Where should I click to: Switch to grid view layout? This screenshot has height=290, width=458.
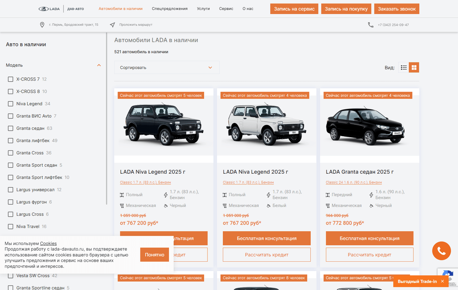pos(414,68)
